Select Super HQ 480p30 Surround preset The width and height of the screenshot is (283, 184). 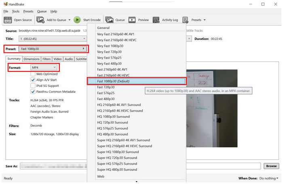(137, 169)
